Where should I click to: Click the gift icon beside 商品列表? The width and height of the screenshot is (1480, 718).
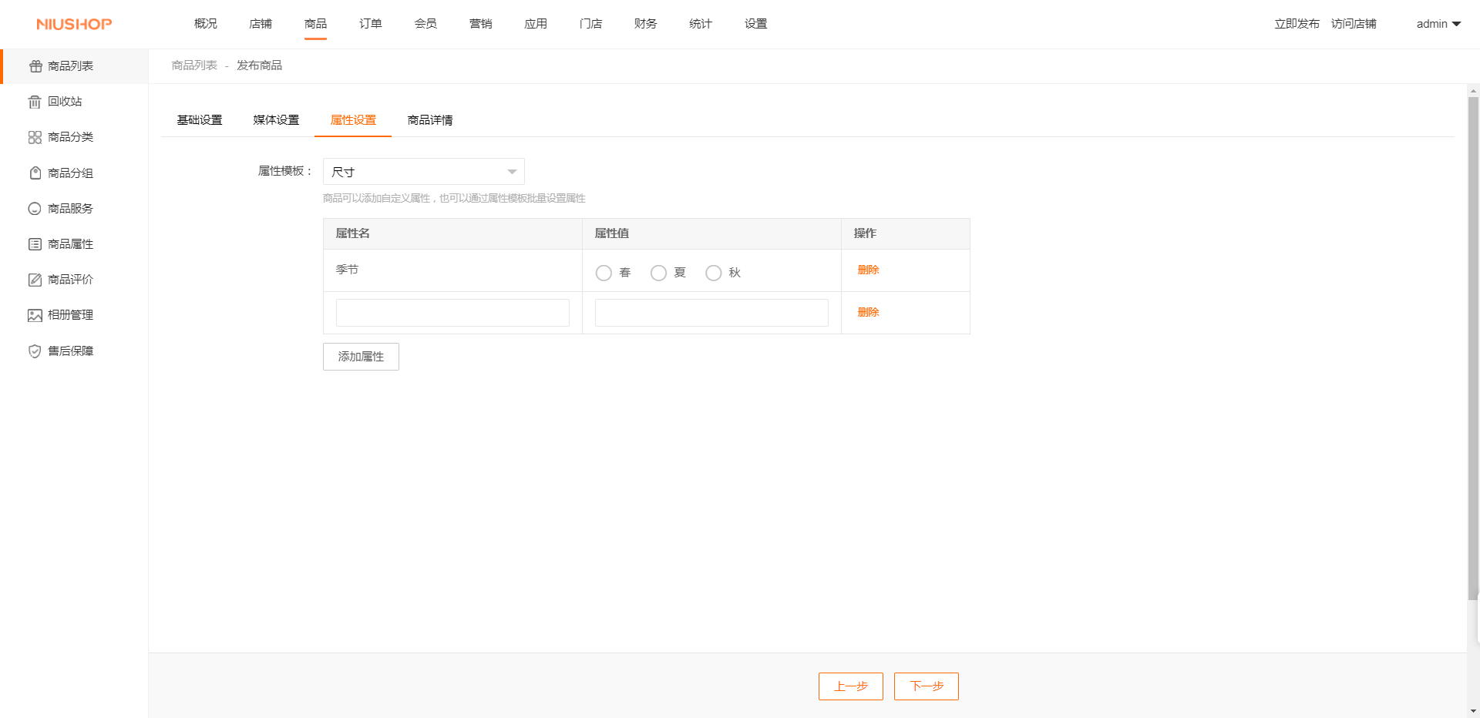click(x=35, y=66)
